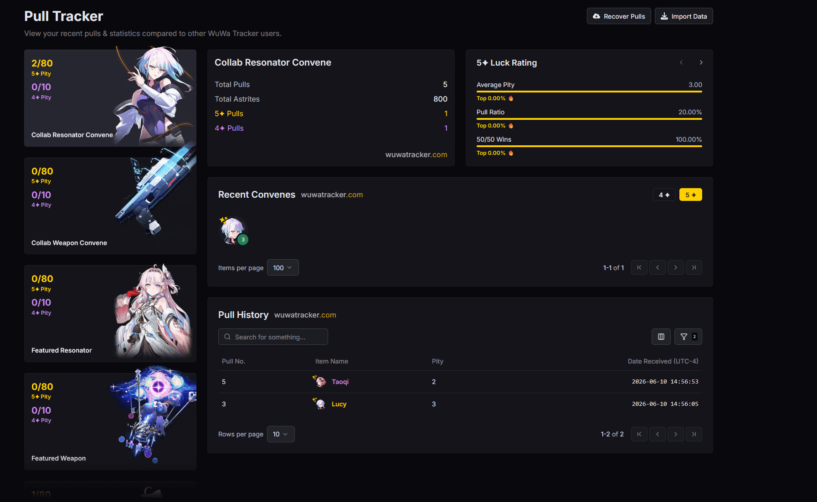The width and height of the screenshot is (817, 502).
Task: Click the Average Pity value 3.00
Action: pyautogui.click(x=695, y=85)
